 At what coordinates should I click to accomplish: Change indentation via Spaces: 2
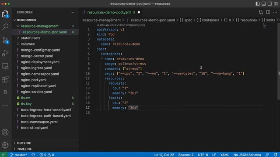pos(185,155)
